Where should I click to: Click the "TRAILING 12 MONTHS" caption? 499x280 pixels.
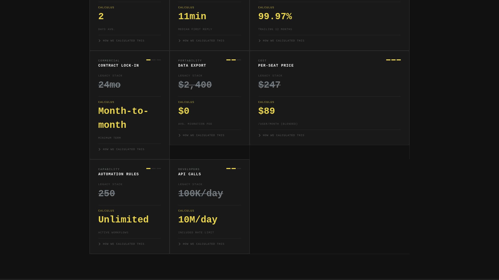[275, 29]
